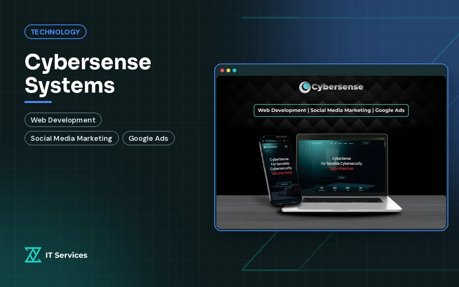Click the IT Services logo icon
The height and width of the screenshot is (287, 459).
[x=33, y=255]
